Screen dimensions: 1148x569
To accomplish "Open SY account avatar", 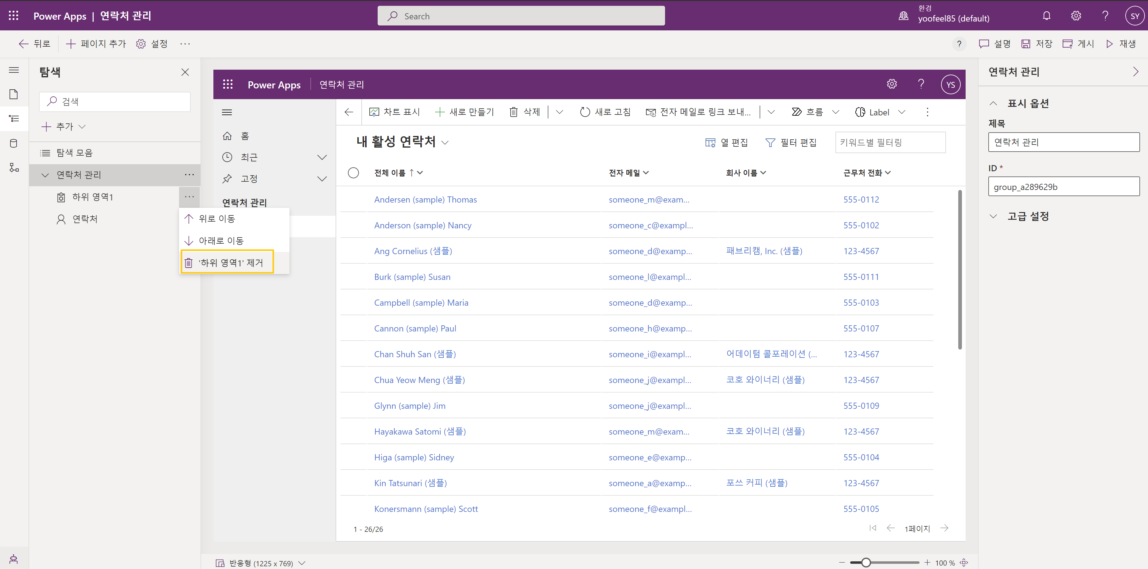I will point(1134,16).
